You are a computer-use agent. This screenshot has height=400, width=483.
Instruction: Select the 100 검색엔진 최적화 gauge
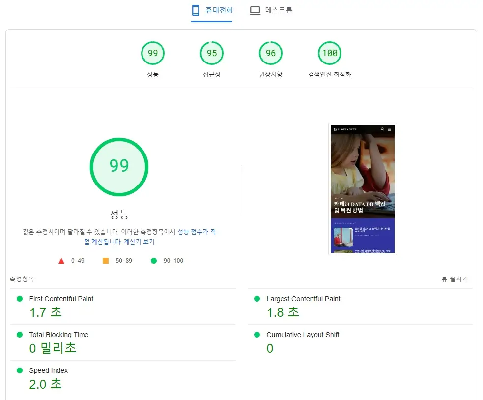coord(330,53)
